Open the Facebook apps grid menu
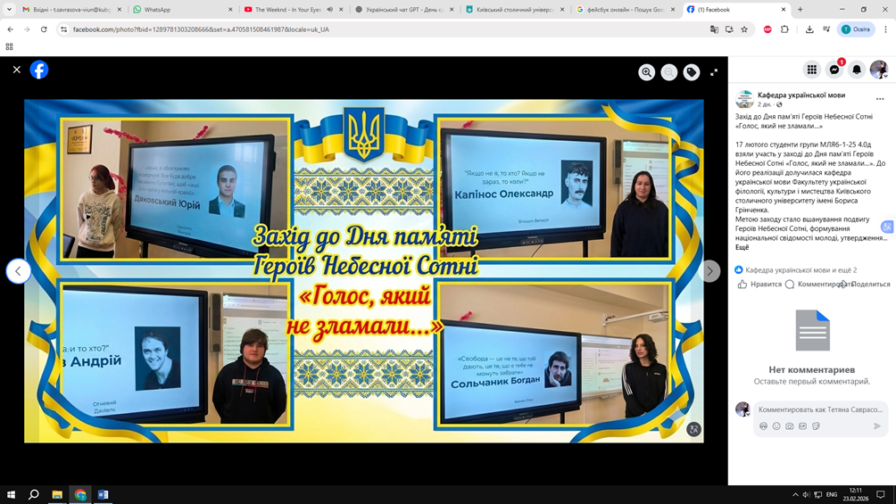The width and height of the screenshot is (896, 504). coord(811,70)
